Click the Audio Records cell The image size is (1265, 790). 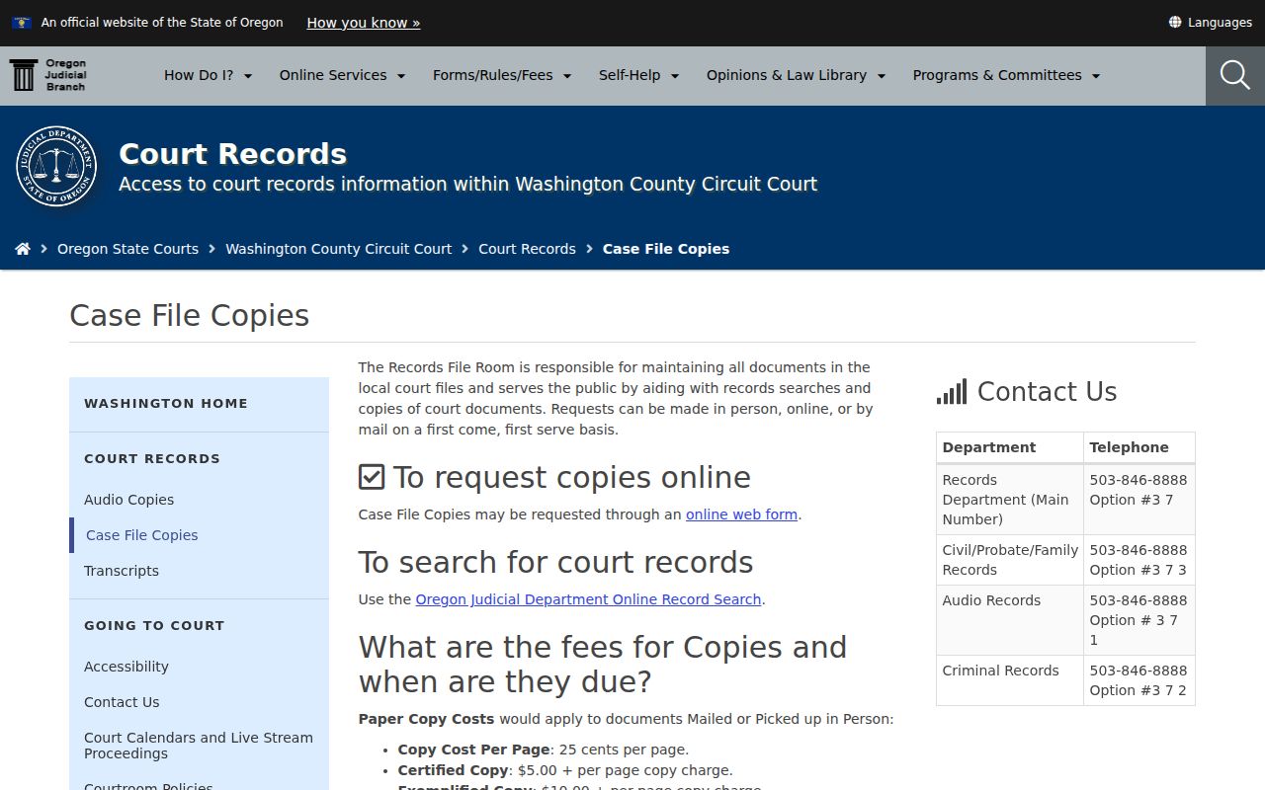click(1010, 620)
